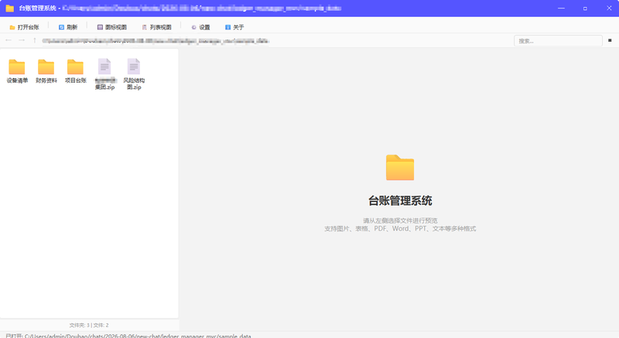Click the blurred address path bar

156,41
